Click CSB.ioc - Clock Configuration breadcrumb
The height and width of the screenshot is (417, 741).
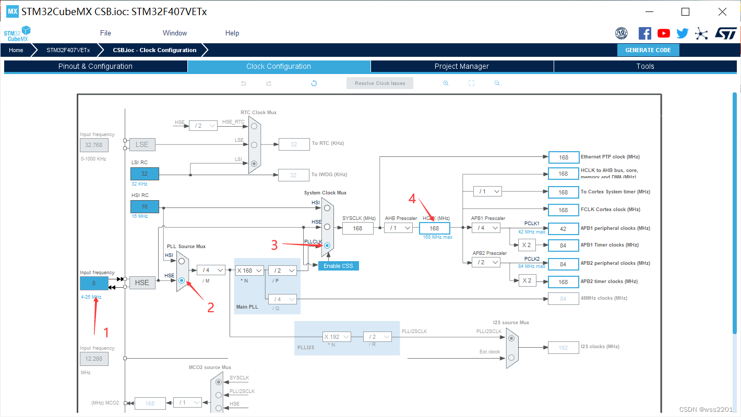pyautogui.click(x=154, y=50)
